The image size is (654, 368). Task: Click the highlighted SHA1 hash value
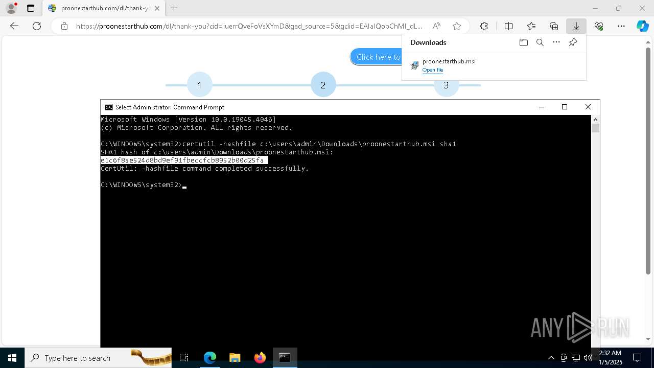pos(183,160)
